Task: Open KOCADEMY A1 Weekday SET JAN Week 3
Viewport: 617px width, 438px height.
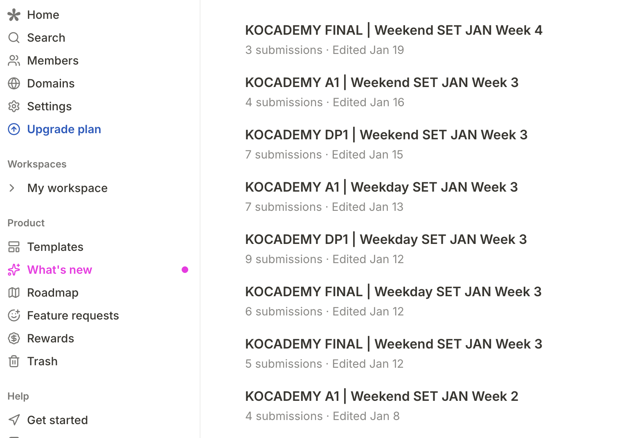Action: [381, 188]
